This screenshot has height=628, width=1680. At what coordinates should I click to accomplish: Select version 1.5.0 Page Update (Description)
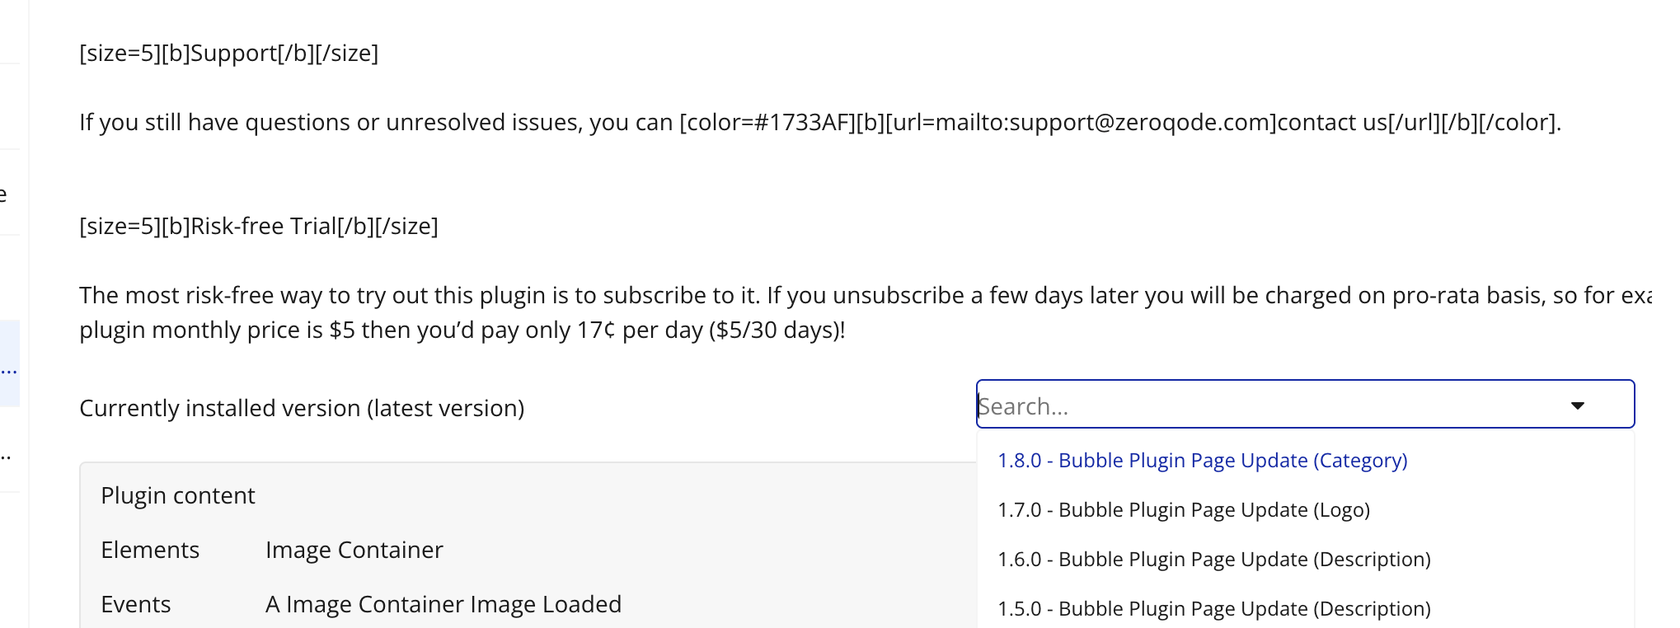pos(1213,609)
